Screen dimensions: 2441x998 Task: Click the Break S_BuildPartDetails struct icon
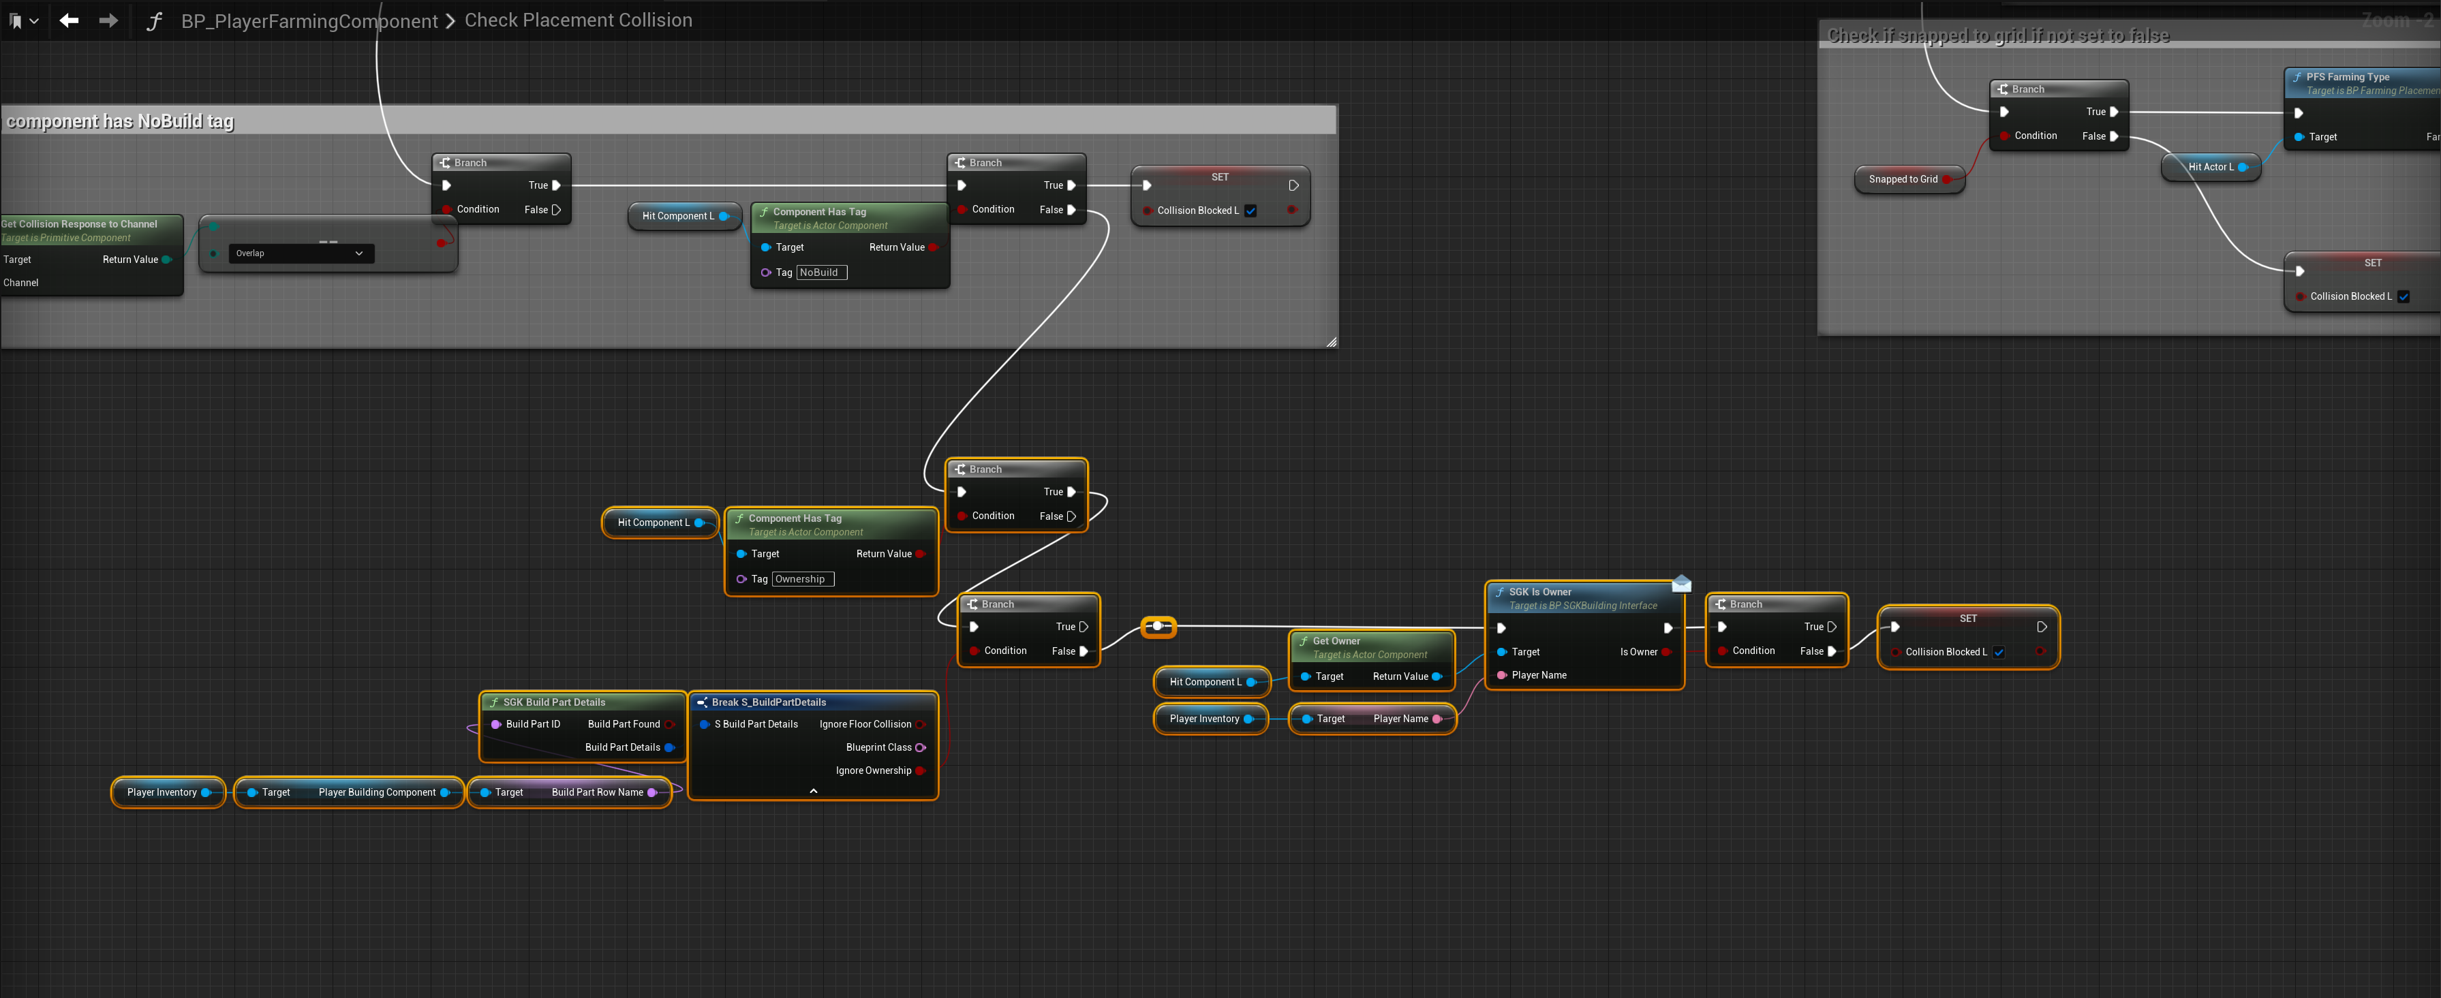[702, 702]
